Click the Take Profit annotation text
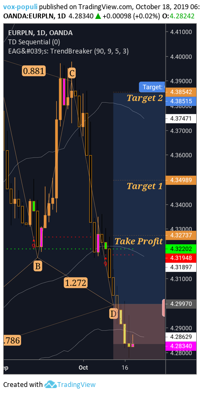Image resolution: width=200 pixels, height=394 pixels. 138,242
